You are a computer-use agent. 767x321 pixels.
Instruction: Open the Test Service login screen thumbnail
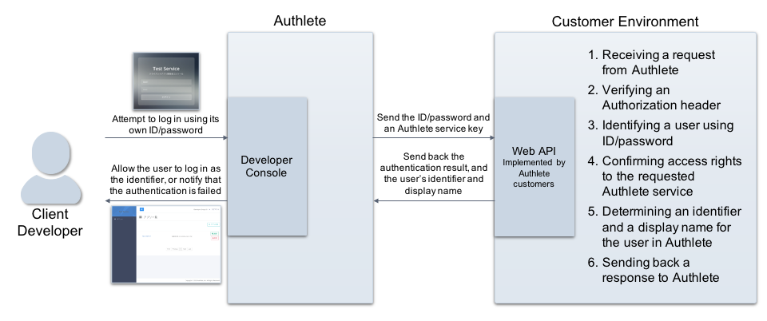[166, 81]
